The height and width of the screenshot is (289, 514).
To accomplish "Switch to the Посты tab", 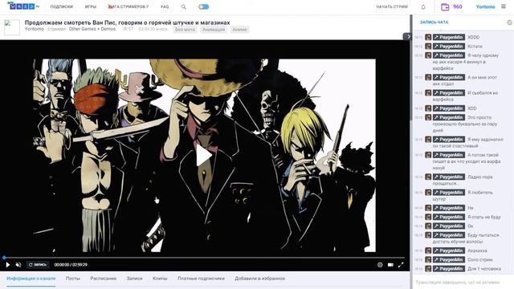I will tap(73, 279).
